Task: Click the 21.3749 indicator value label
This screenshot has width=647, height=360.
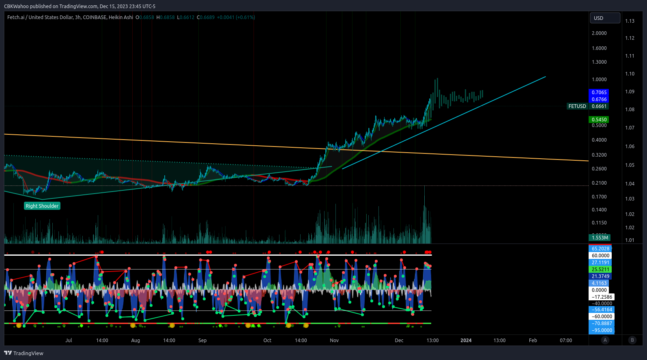Action: [x=600, y=276]
